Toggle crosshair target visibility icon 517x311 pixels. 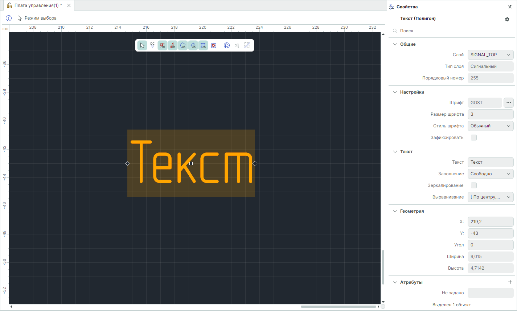[x=193, y=45]
